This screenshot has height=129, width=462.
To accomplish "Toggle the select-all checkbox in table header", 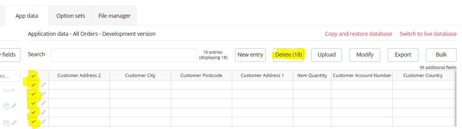I will tap(33, 76).
